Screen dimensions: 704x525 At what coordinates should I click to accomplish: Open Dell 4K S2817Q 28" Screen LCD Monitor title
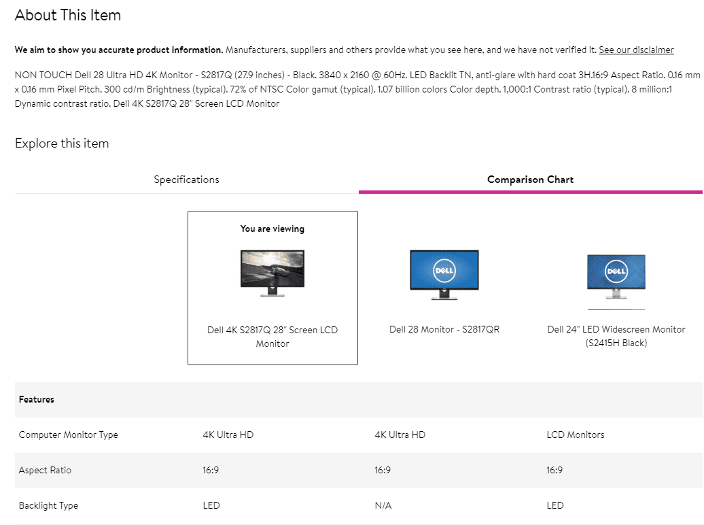(272, 337)
